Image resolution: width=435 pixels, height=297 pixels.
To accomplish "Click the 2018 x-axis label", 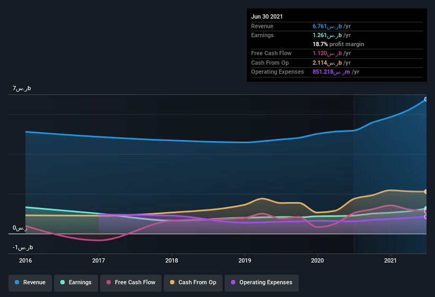I will 172,260.
